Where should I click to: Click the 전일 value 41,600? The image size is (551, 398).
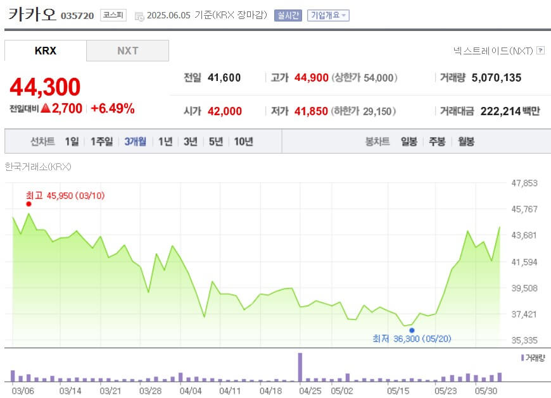[224, 78]
